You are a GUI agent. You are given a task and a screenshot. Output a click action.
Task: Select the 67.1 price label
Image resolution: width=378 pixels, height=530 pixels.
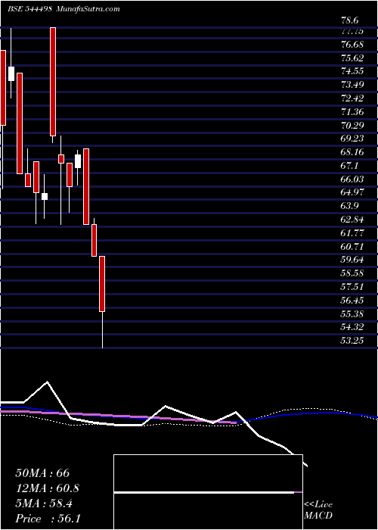coord(349,166)
